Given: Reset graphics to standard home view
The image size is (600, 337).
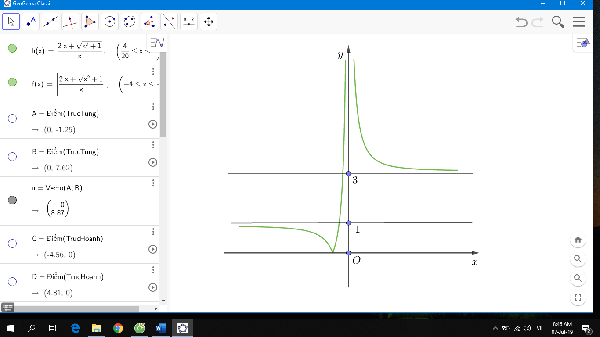Looking at the screenshot, I should tap(578, 240).
